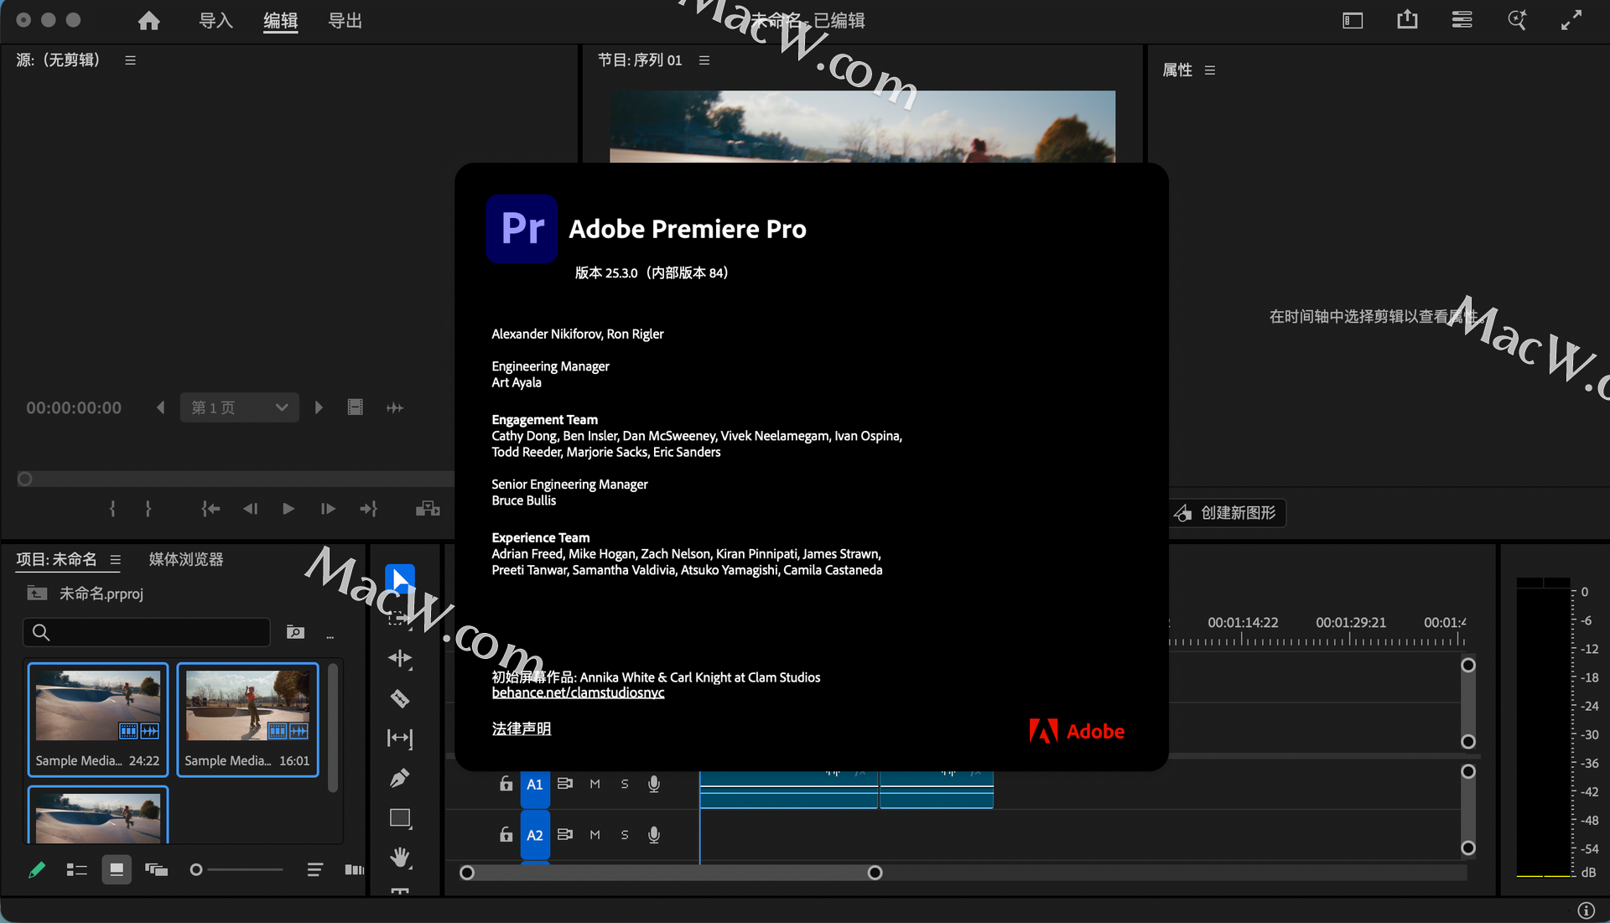Open the workspace layout icon
This screenshot has width=1610, height=923.
[x=1353, y=20]
